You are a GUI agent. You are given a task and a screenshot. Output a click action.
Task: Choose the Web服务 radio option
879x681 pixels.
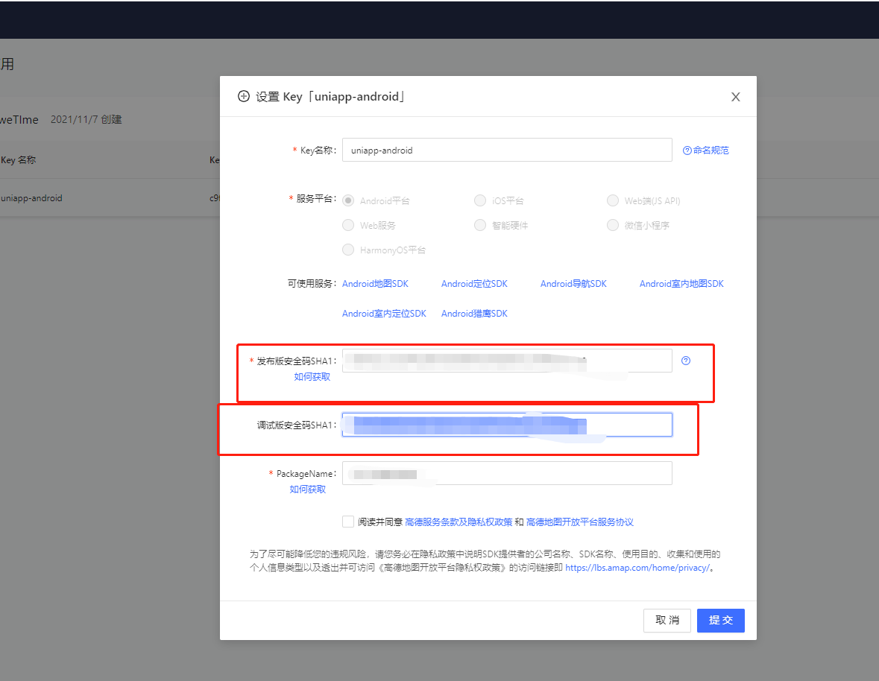tap(348, 225)
